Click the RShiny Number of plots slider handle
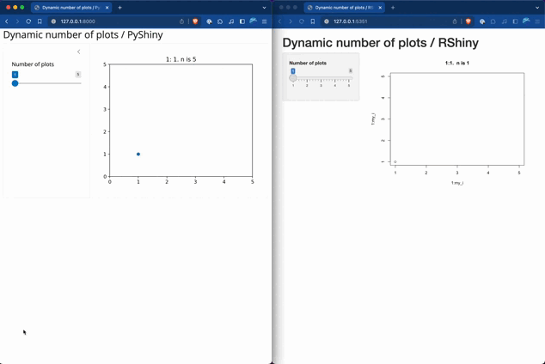This screenshot has height=364, width=545. pos(293,78)
